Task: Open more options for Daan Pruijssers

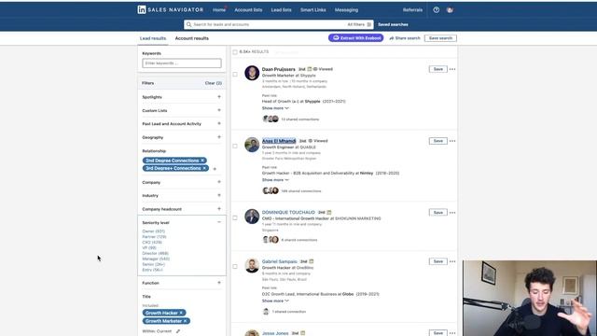Action: [x=452, y=69]
